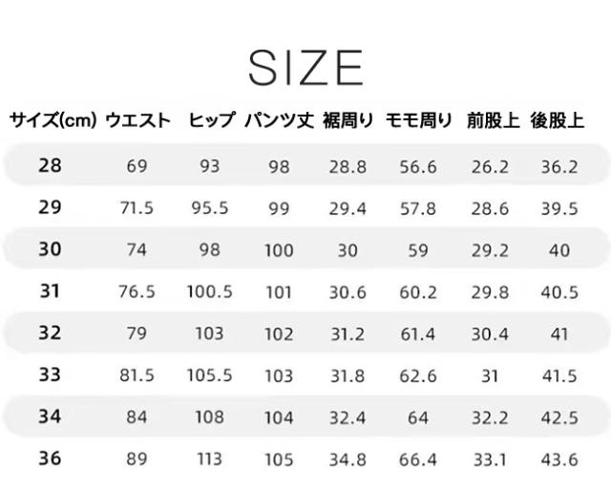Select the モモ周り column header
This screenshot has width=611, height=494.
419,121
